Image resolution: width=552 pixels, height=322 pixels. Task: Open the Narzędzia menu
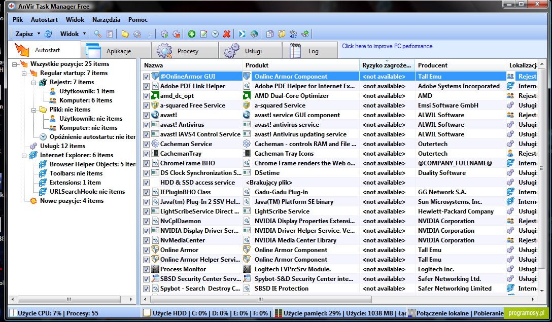pyautogui.click(x=107, y=20)
